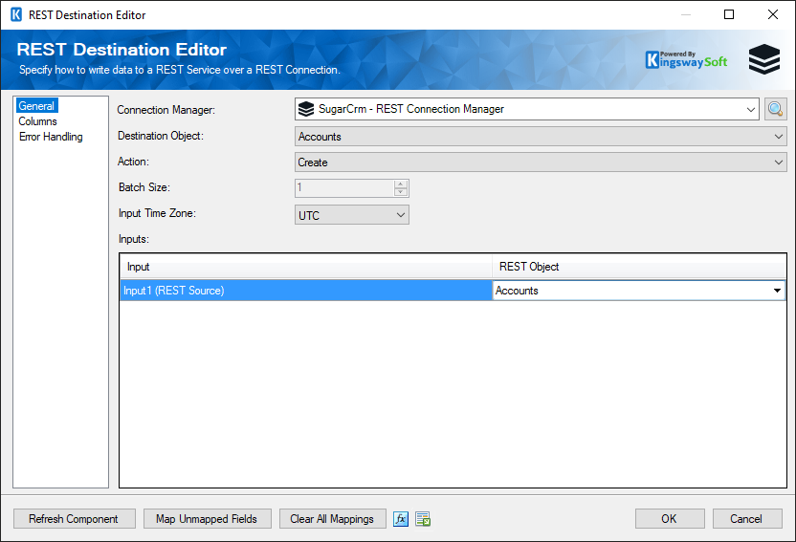Switch to the Columns page

(37, 121)
